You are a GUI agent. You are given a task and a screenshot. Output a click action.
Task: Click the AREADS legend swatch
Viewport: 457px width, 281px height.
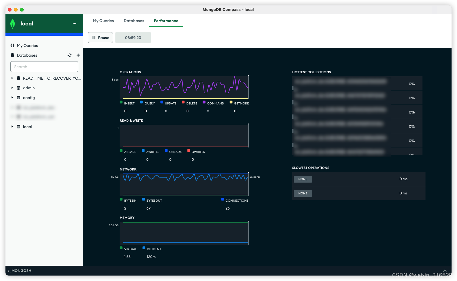tap(121, 151)
